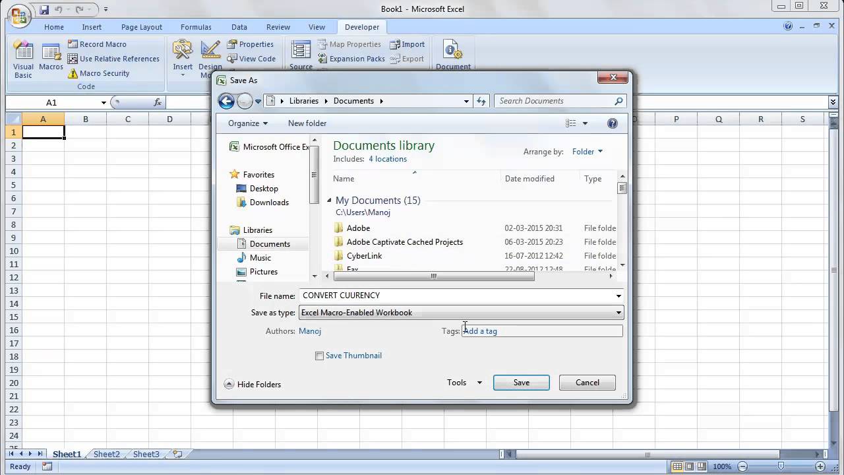Start Record Macro
The height and width of the screenshot is (475, 844).
click(x=97, y=44)
